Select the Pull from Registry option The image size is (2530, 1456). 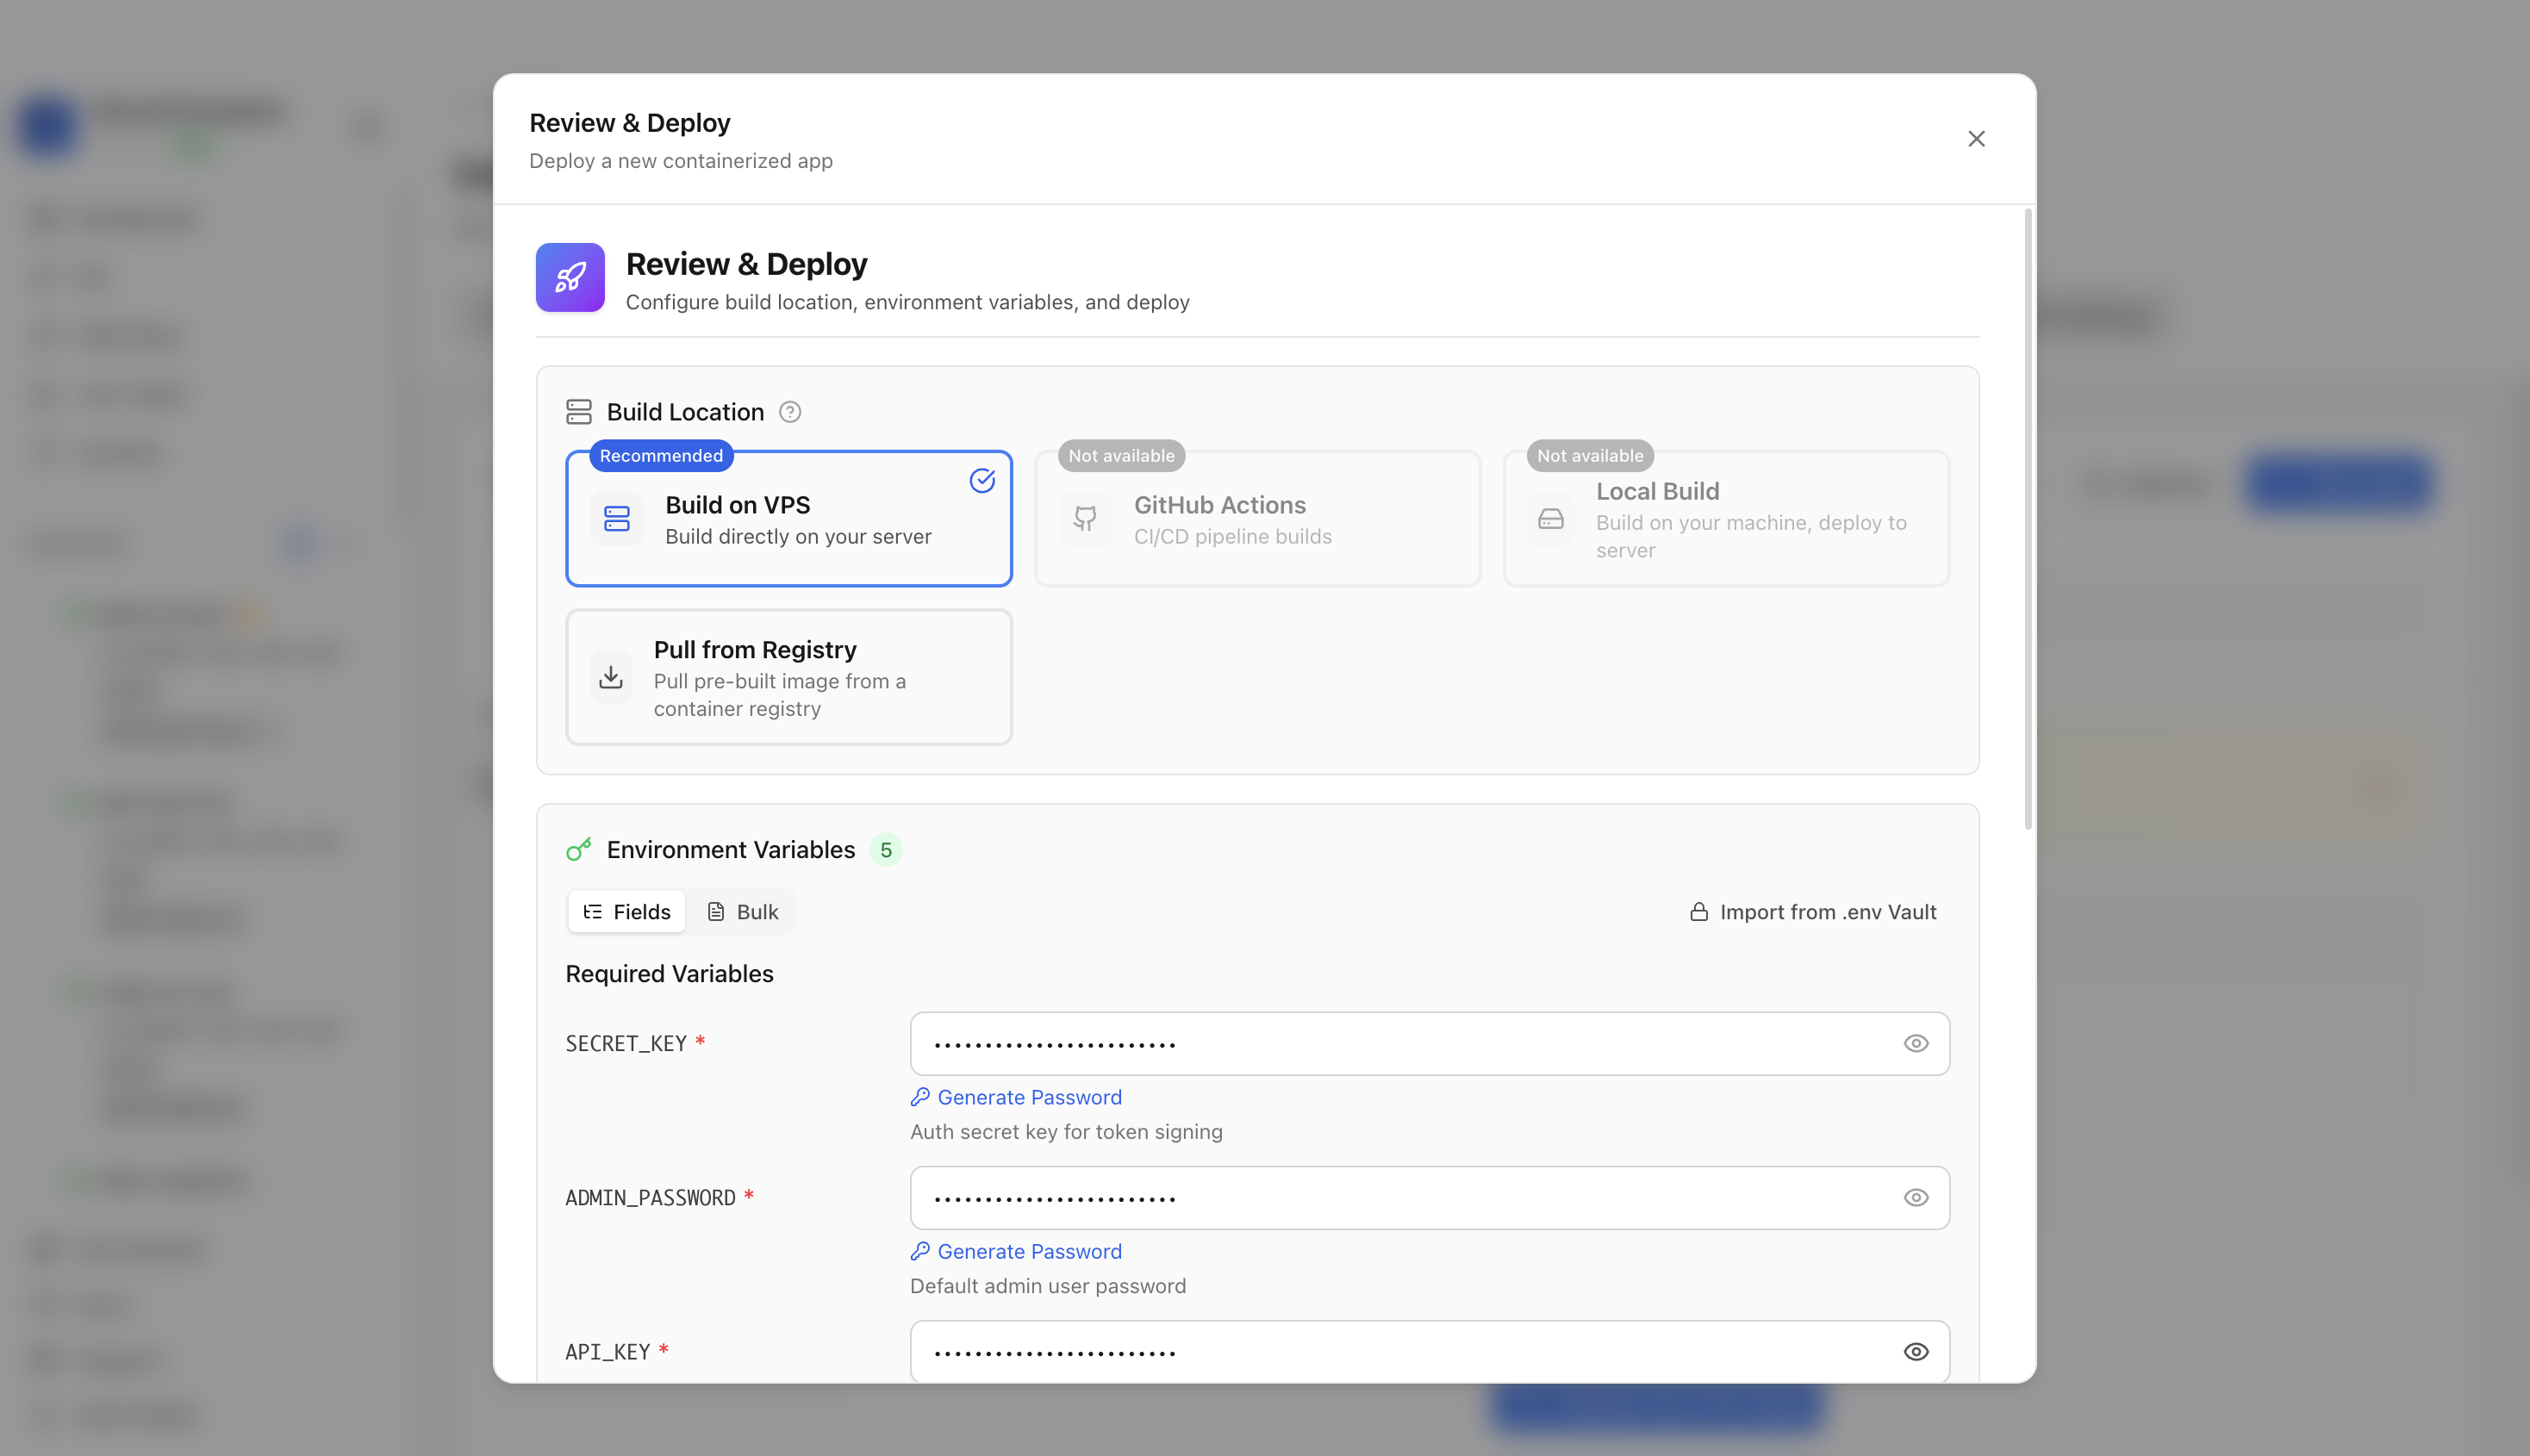click(789, 677)
